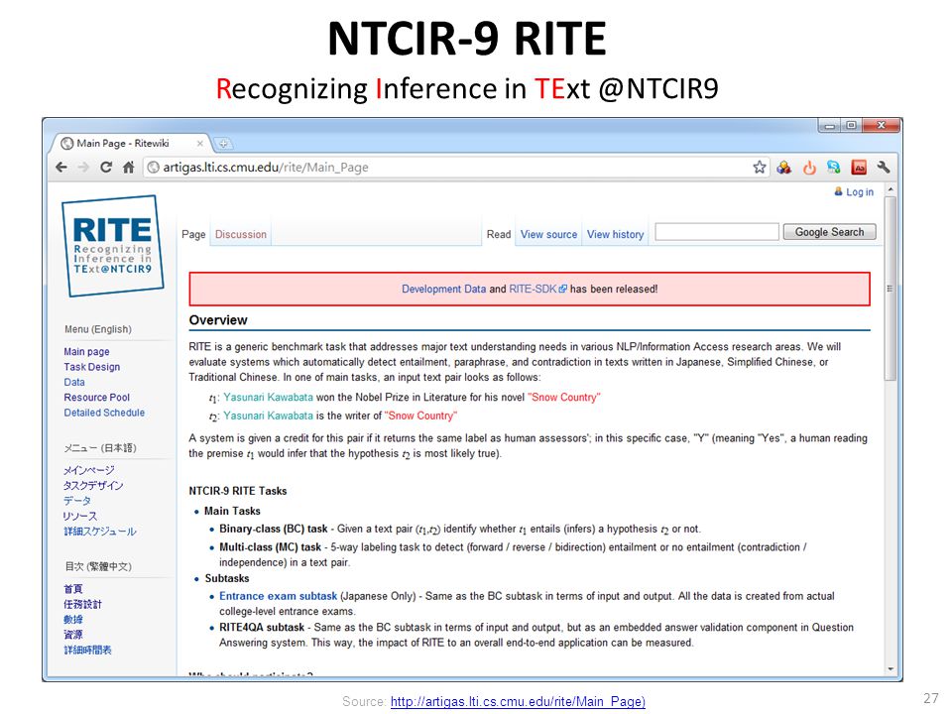Open the Main page menu link
Screen dimensions: 952x714
click(x=87, y=351)
